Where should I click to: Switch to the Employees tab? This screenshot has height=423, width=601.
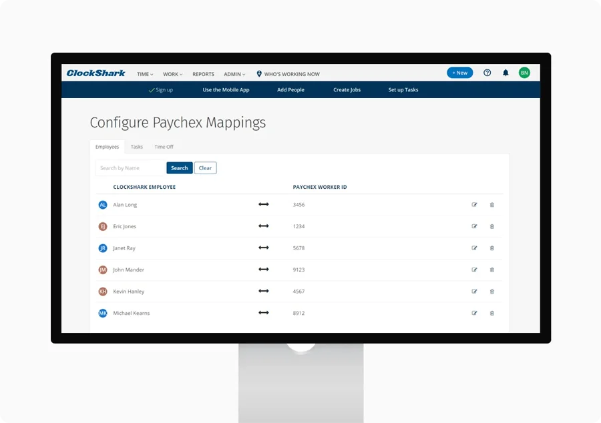107,147
